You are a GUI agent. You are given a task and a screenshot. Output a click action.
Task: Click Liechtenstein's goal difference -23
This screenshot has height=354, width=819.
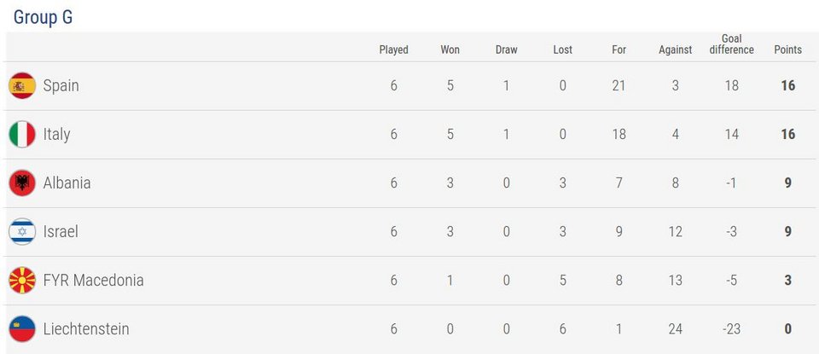[x=731, y=329]
